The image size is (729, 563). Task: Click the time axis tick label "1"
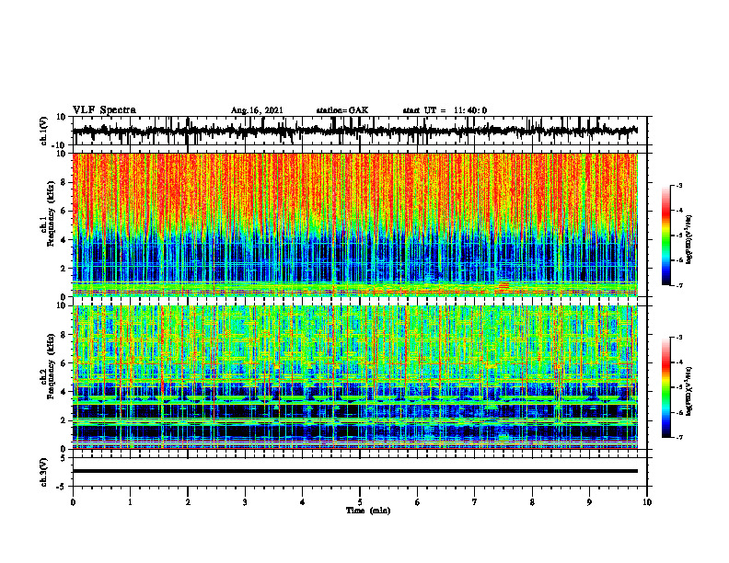tap(130, 502)
